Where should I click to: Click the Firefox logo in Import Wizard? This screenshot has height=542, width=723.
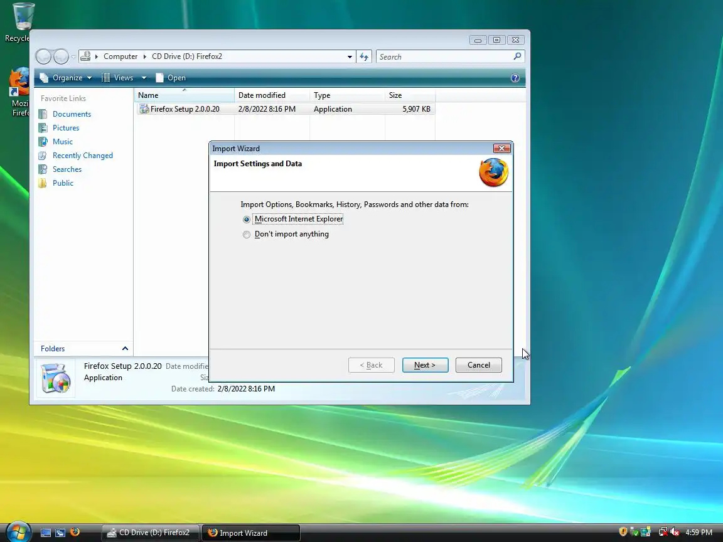[x=493, y=173]
